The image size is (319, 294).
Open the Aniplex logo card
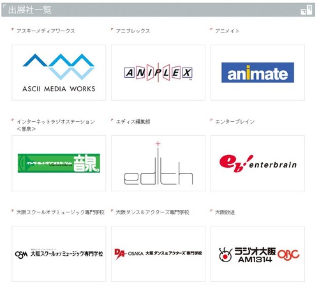[x=158, y=73]
